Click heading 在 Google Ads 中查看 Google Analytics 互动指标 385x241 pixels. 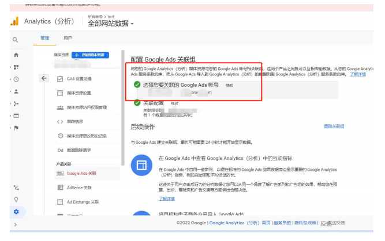click(x=226, y=158)
